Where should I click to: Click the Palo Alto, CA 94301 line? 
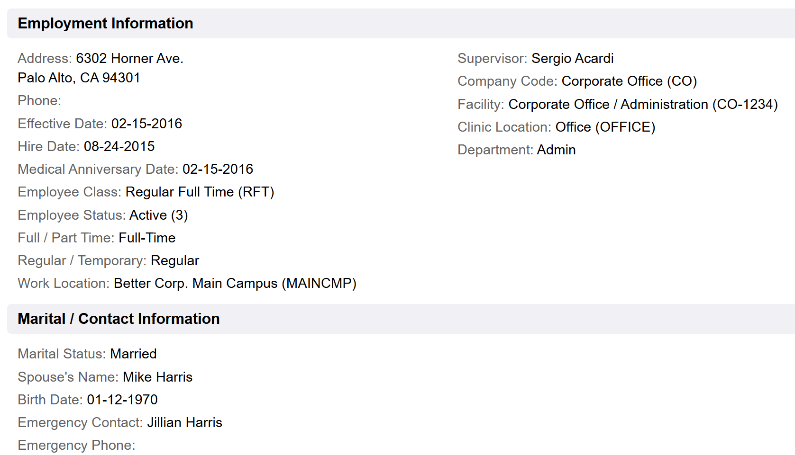(x=79, y=78)
